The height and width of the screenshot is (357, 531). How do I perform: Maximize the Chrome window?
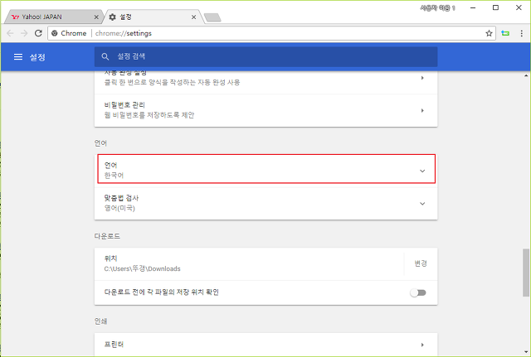[x=495, y=7]
